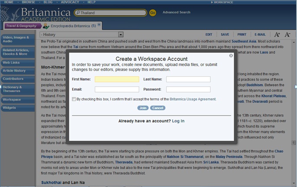This screenshot has width=297, height=187.
Task: Open Widgets sidebar button
Action: [18, 108]
